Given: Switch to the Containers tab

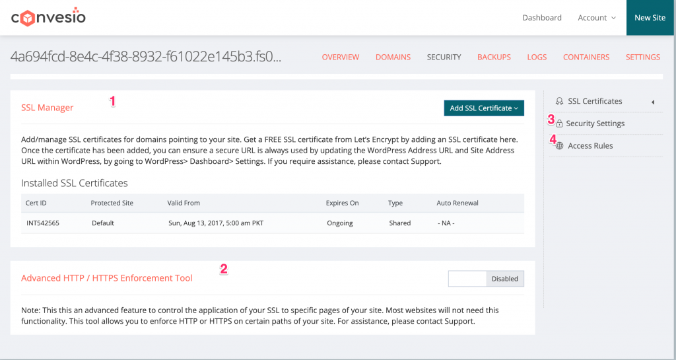Looking at the screenshot, I should [x=586, y=57].
